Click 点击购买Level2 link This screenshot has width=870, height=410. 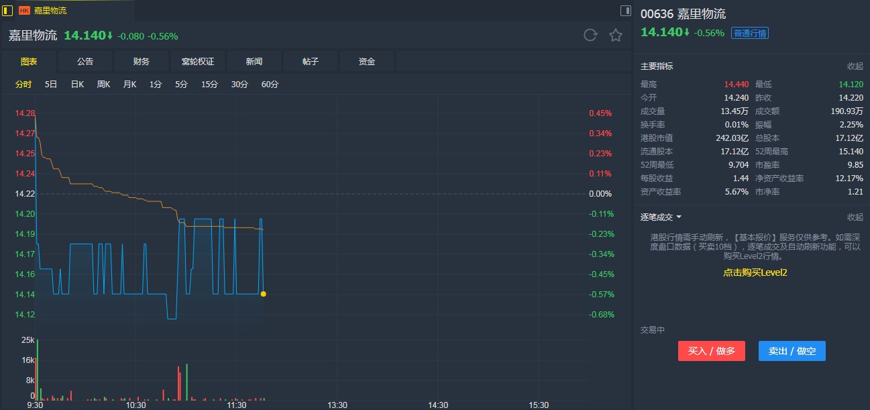(x=755, y=272)
